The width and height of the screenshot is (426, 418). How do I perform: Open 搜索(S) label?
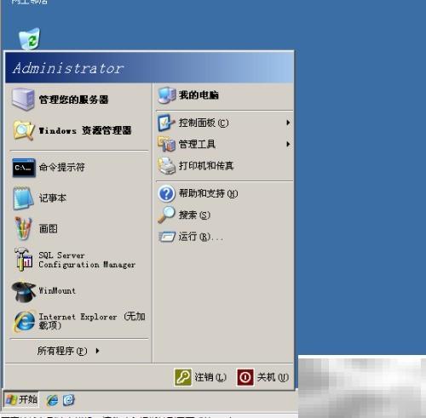click(194, 215)
